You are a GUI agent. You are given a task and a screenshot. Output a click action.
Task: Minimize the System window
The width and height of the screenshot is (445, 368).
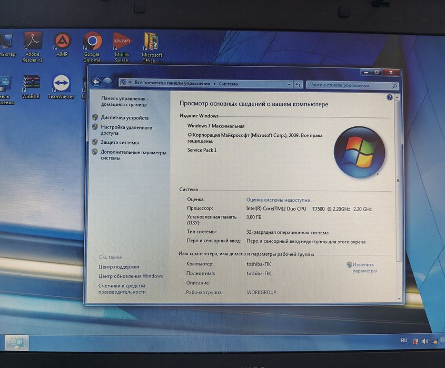[x=366, y=72]
